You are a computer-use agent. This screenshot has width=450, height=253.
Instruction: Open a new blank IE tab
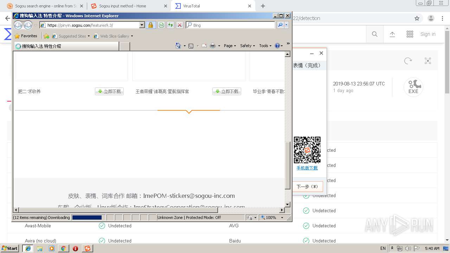[125, 46]
